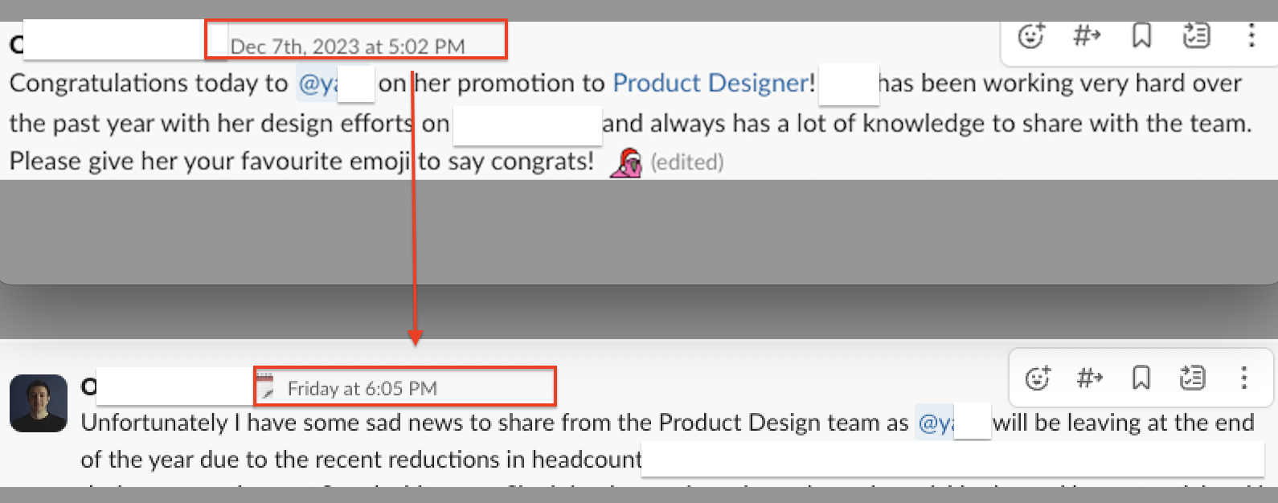Share the congratulations message to a channel
1278x503 pixels.
(1087, 36)
